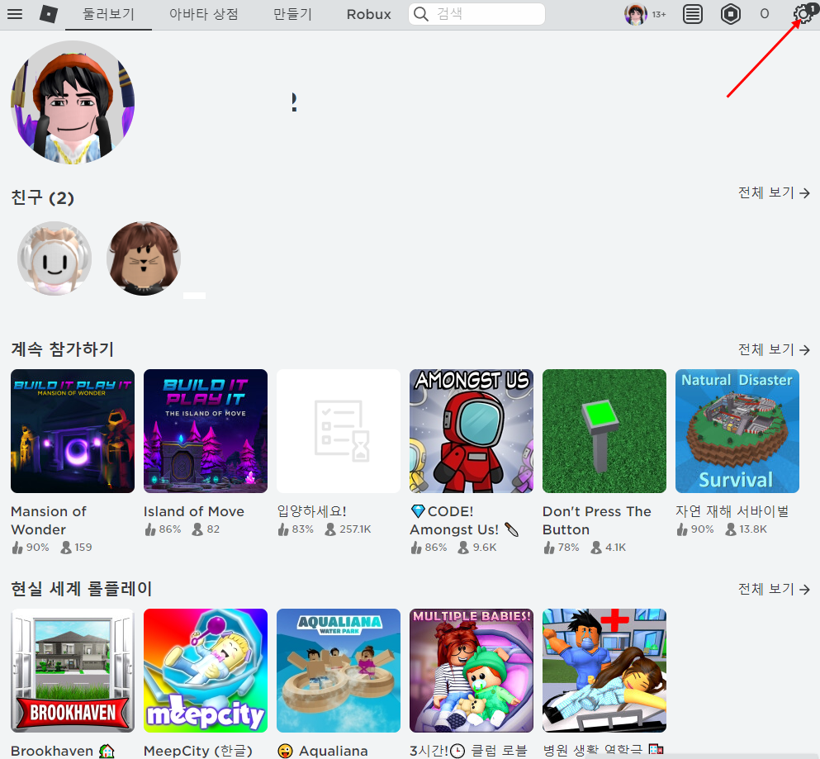This screenshot has height=759, width=820.
Task: Click Don't Press The Button title
Action: pos(597,520)
